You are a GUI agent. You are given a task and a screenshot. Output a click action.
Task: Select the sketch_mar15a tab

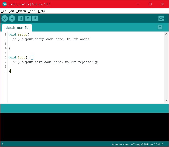[17, 28]
